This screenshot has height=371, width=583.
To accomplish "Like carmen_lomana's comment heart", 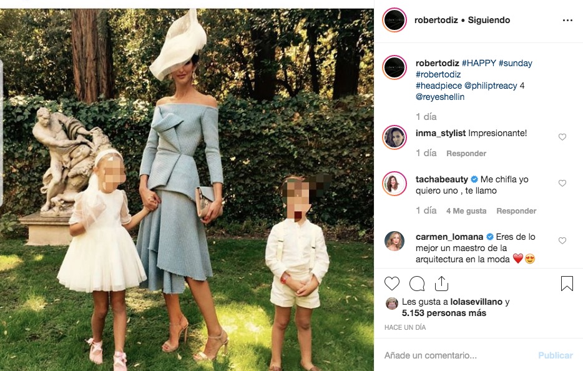I will (562, 240).
